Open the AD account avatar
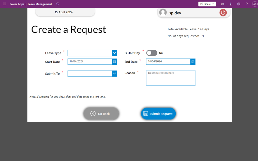 [255, 4]
